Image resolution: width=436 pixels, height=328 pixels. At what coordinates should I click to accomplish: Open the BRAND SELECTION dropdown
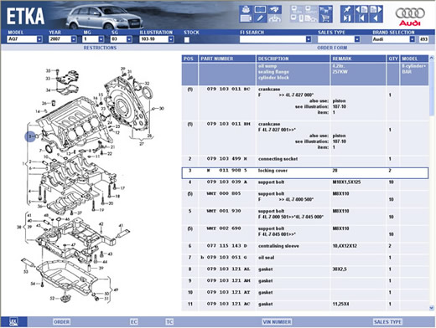click(x=393, y=39)
